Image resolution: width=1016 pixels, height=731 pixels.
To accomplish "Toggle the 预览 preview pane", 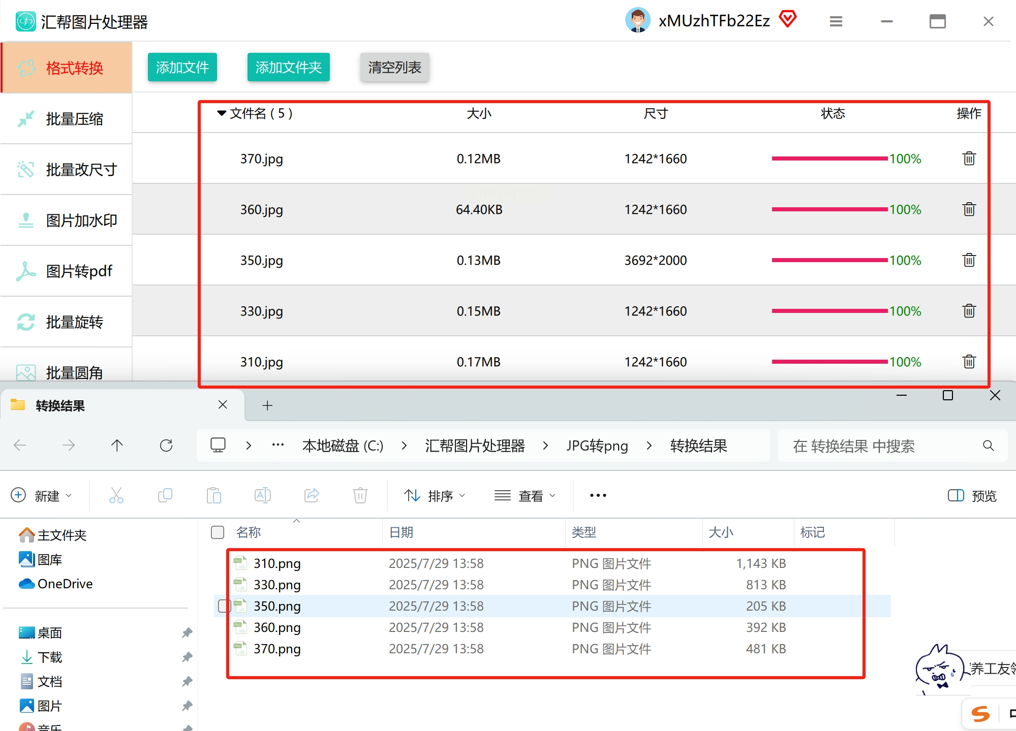I will tap(972, 495).
